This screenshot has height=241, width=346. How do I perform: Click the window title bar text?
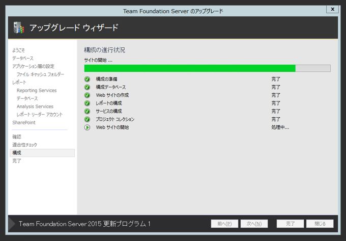tap(173, 11)
